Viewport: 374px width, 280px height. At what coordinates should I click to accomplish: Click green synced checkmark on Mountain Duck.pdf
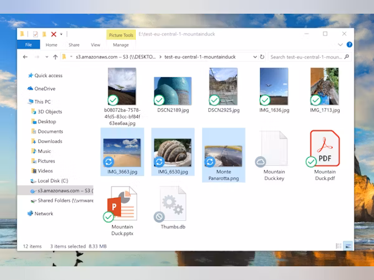click(x=311, y=162)
